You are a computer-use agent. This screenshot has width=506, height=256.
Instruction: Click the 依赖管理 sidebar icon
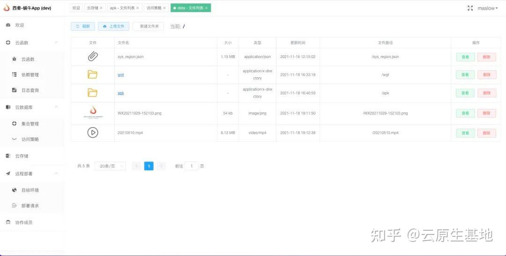14,75
